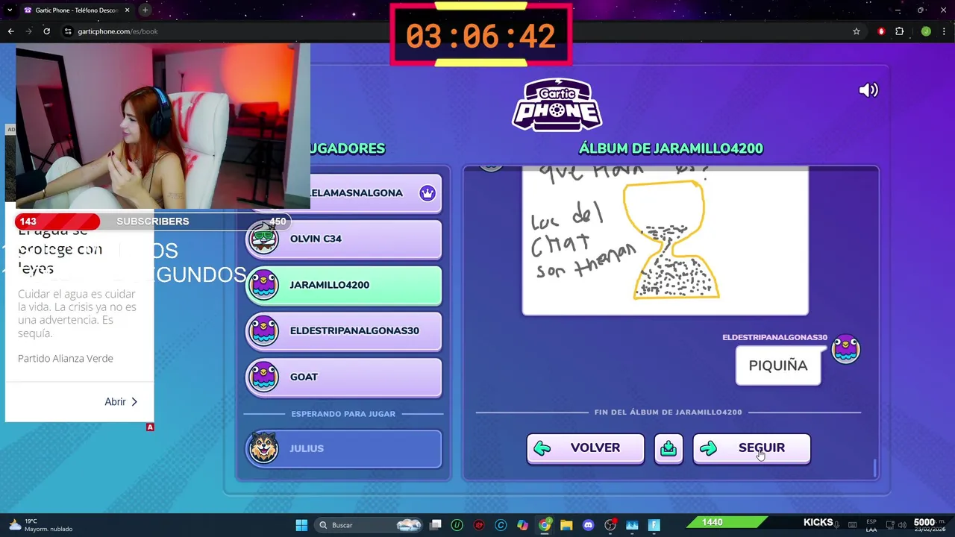Click the ÁLBUM DE JARAMILLO4200 heading
This screenshot has height=537, width=955.
[671, 148]
